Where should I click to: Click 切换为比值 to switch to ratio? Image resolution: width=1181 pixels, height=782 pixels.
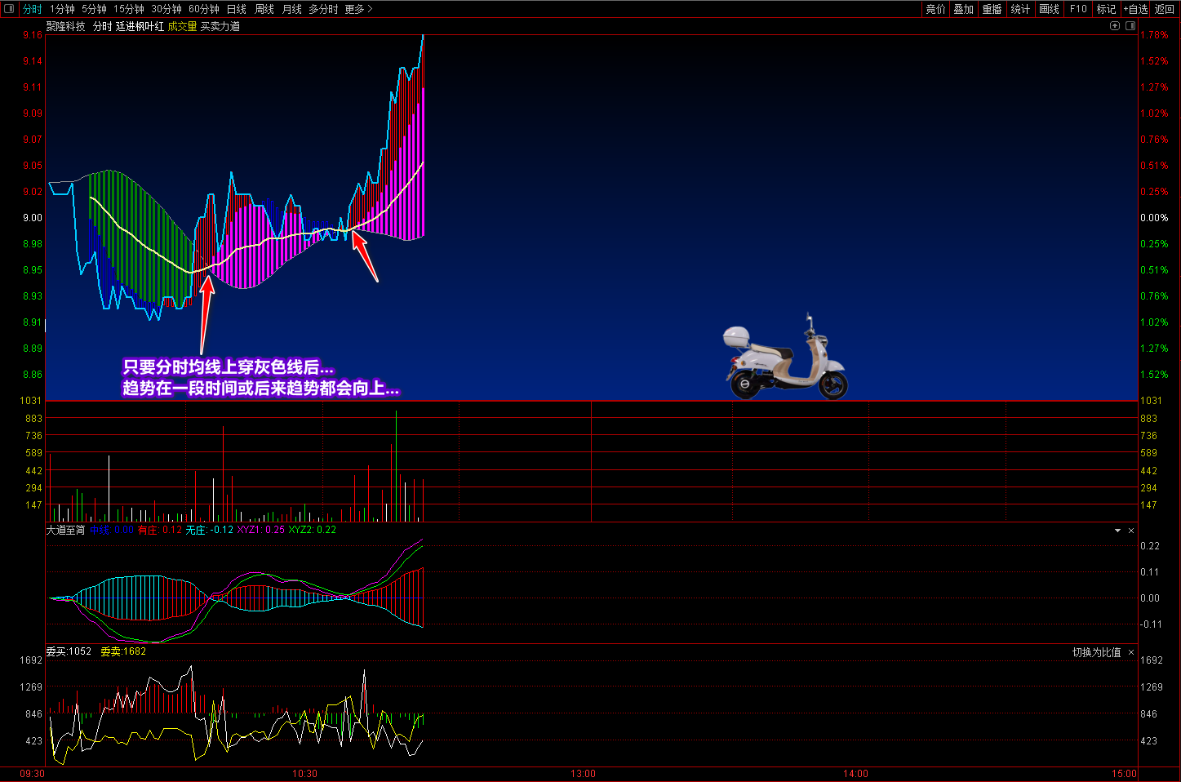click(x=1096, y=652)
